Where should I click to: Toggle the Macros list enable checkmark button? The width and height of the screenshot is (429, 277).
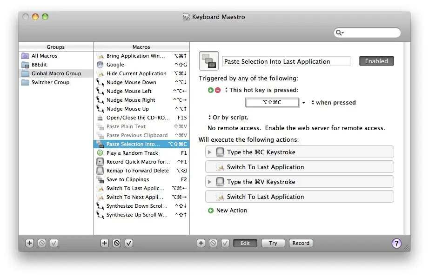(129, 243)
